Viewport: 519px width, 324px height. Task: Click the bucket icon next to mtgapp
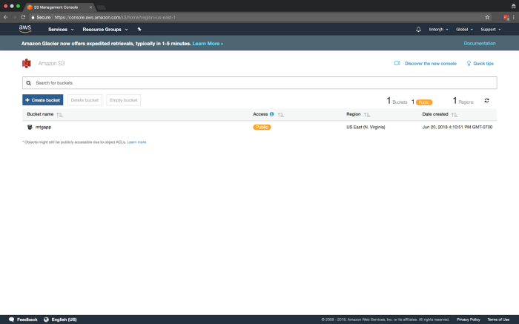pyautogui.click(x=30, y=127)
